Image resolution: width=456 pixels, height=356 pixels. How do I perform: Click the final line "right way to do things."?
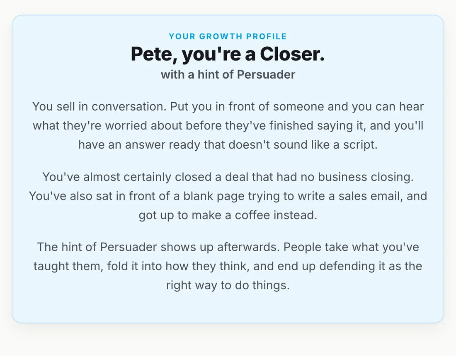tap(228, 285)
